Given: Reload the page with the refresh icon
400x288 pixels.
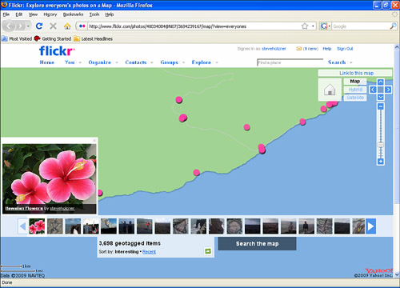Looking at the screenshot, I should click(x=39, y=26).
